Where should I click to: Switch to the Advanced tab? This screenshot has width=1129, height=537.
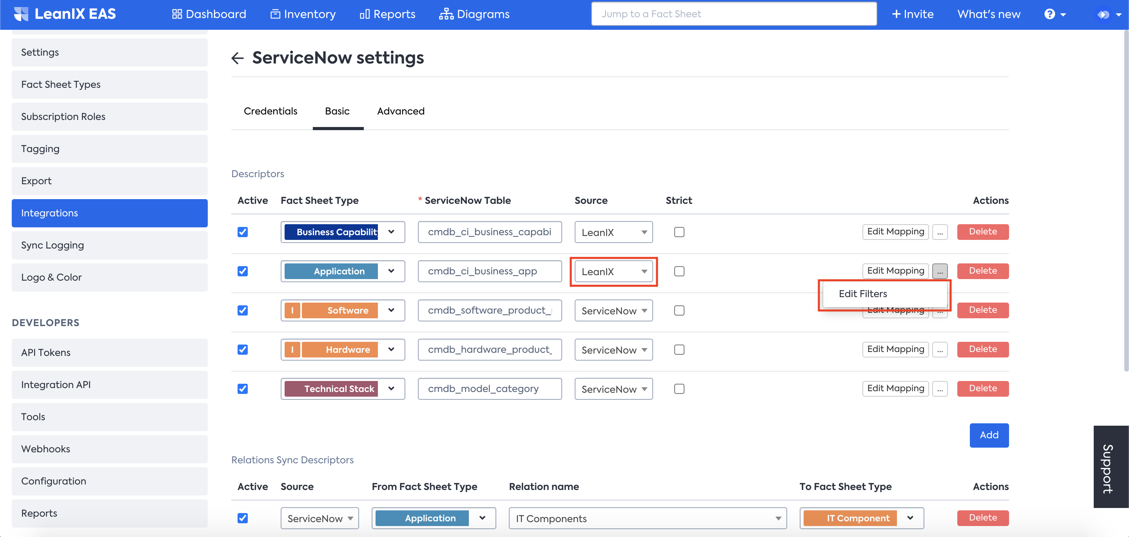click(x=401, y=111)
